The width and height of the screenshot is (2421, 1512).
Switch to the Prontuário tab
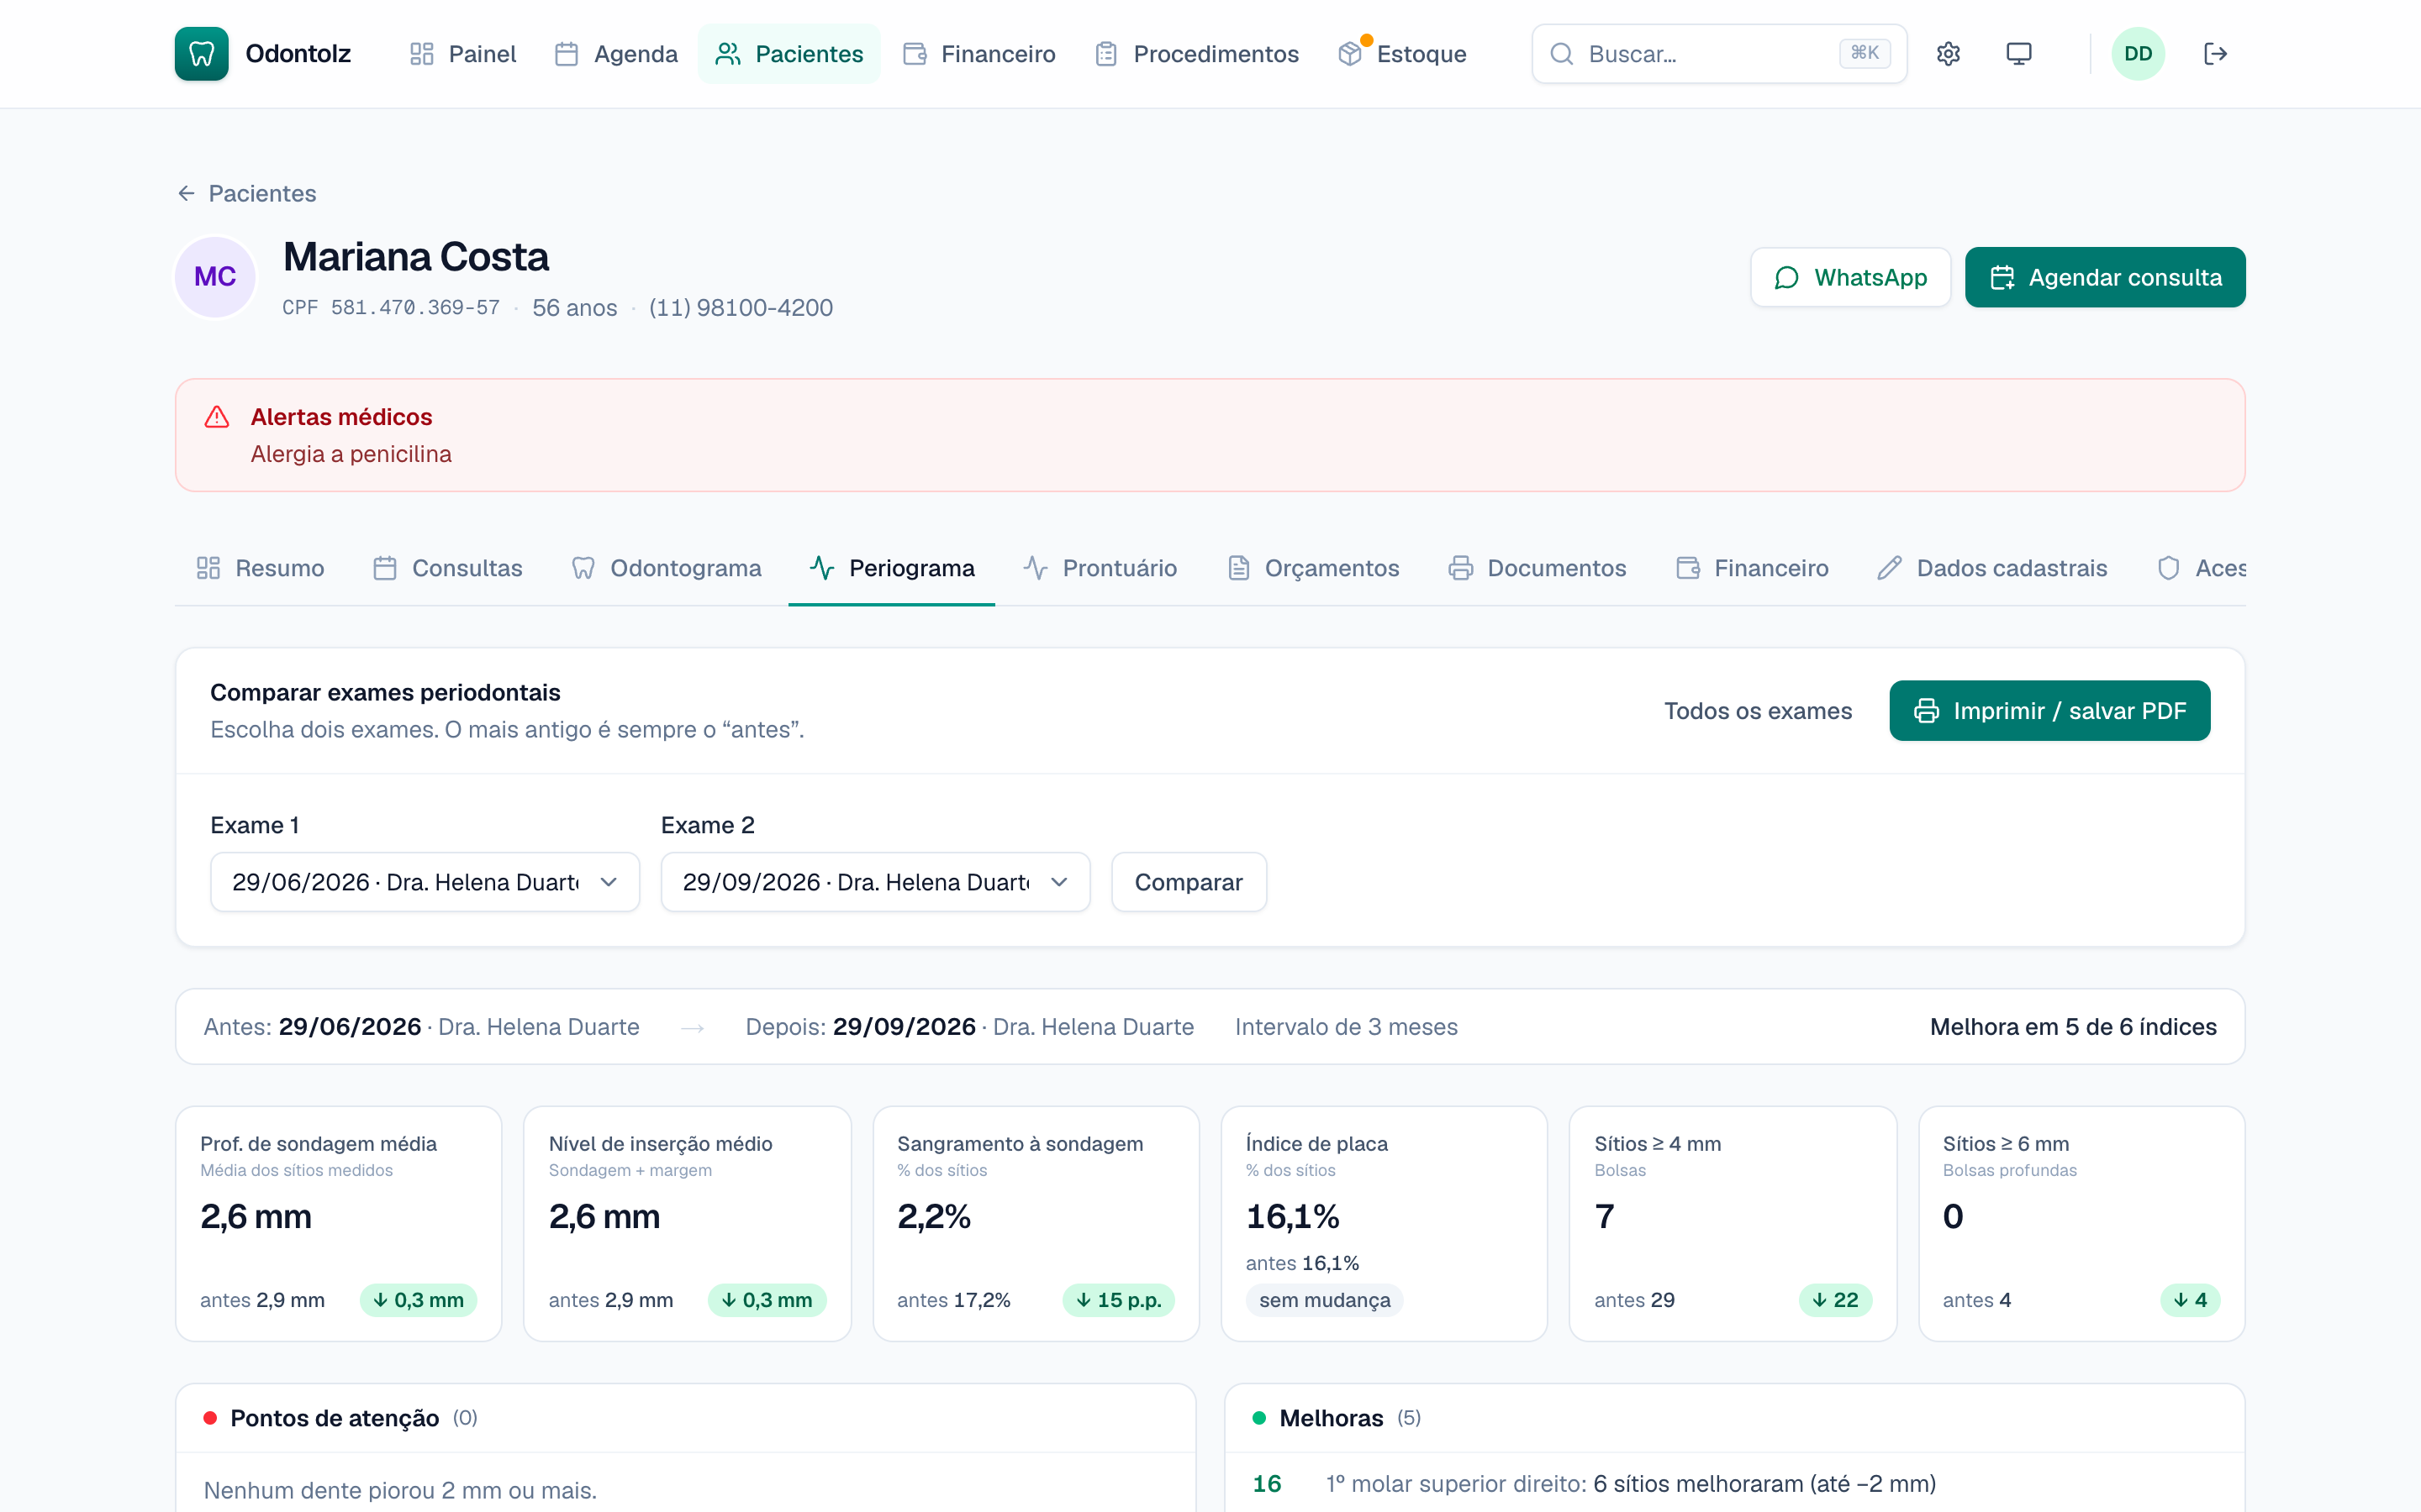1100,568
